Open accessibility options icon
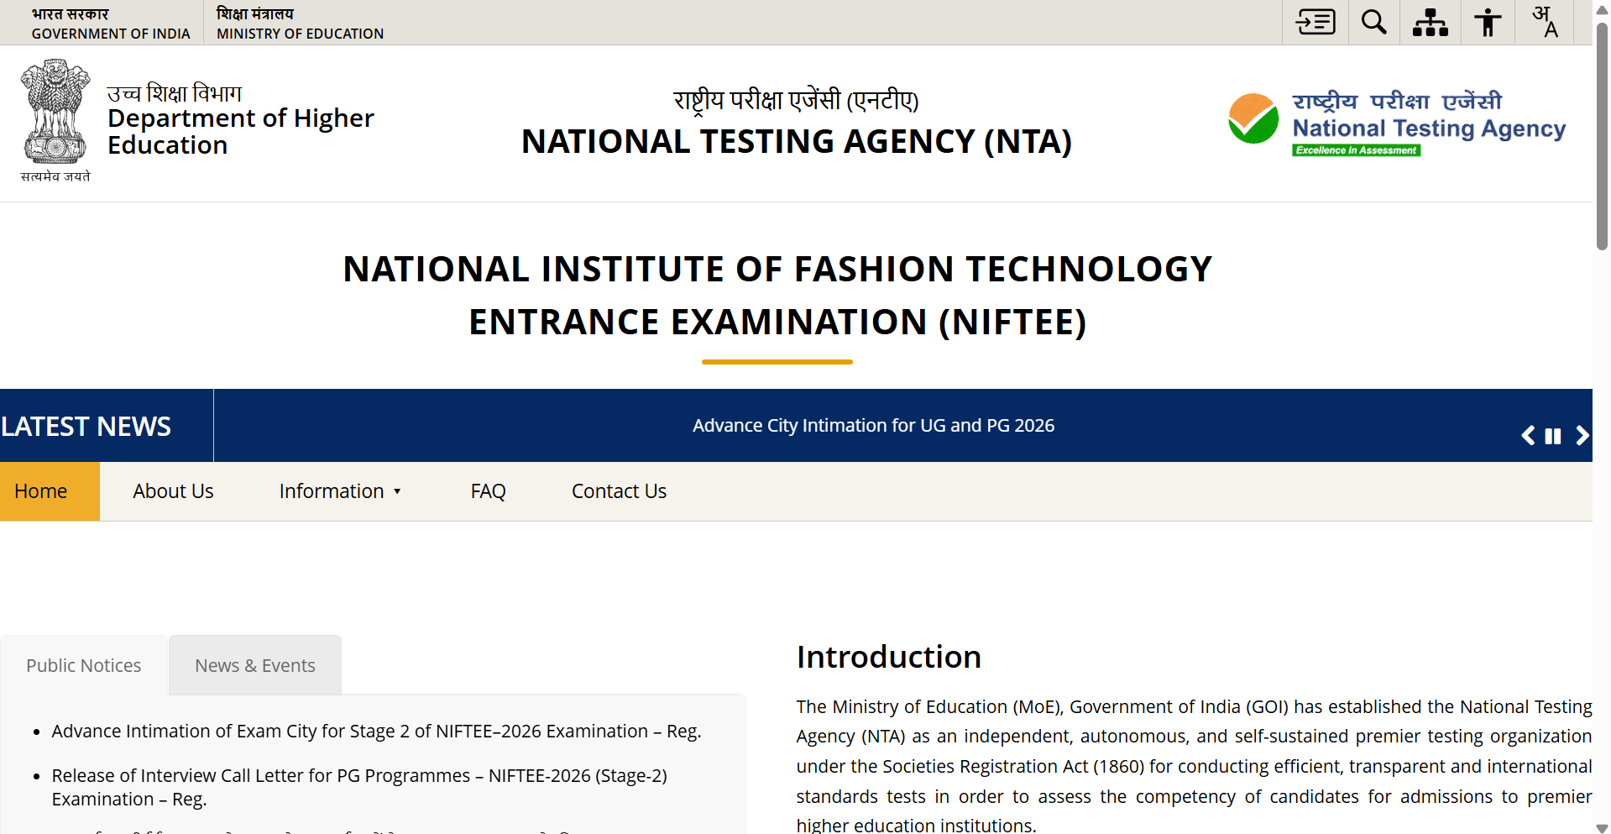Image resolution: width=1611 pixels, height=834 pixels. 1488,22
